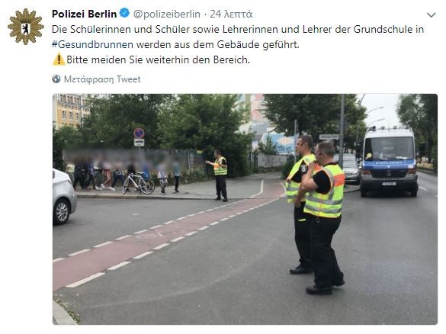Click the officer standing by the sidewalk

(x=219, y=175)
